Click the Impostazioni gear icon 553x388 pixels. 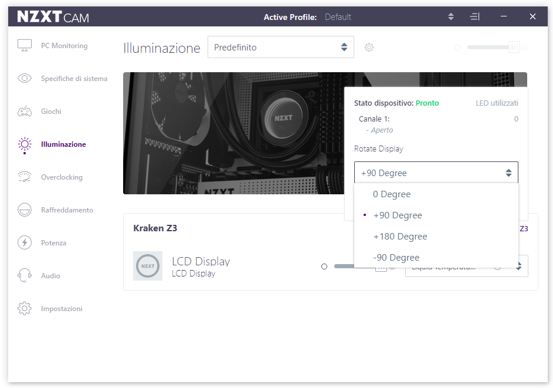(24, 308)
